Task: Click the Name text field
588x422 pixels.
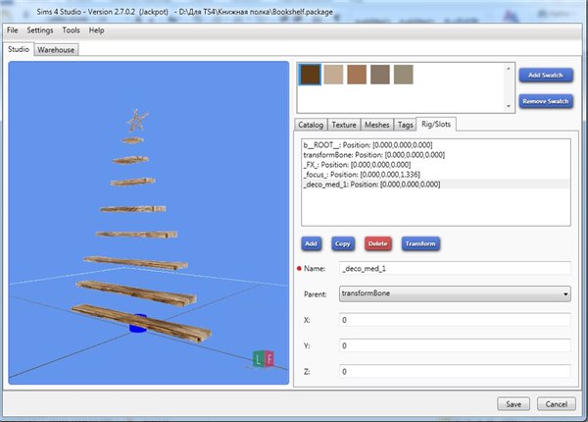Action: click(x=453, y=267)
